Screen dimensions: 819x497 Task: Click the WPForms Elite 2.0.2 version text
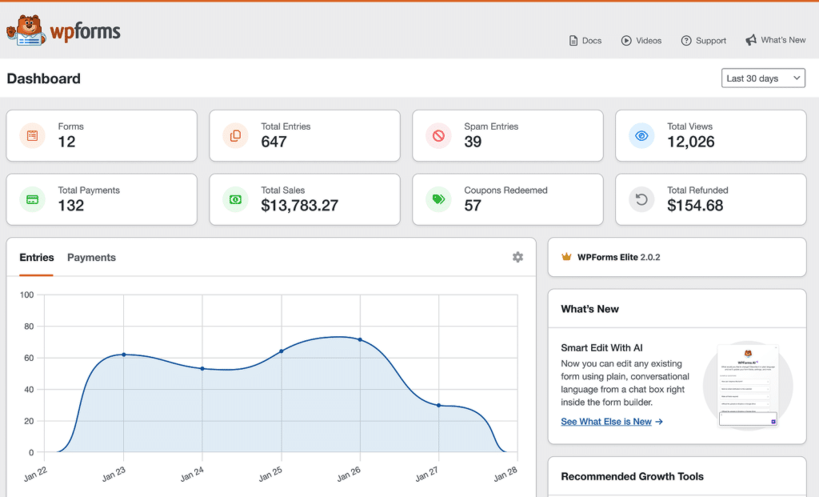[650, 257]
